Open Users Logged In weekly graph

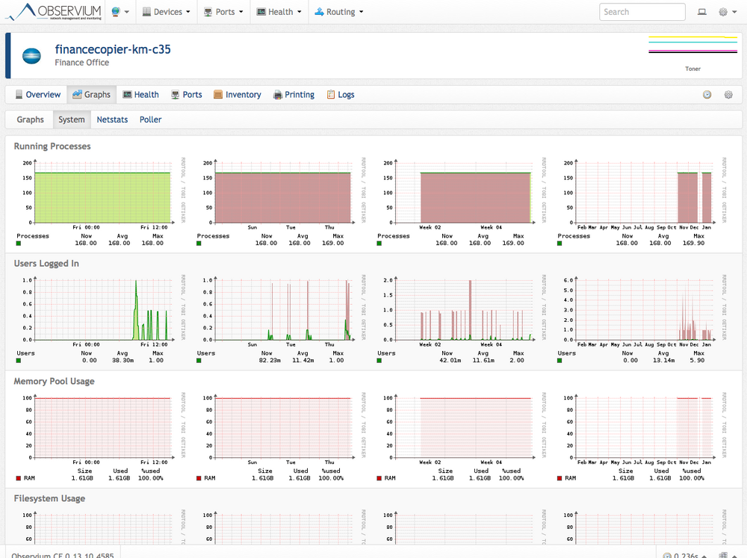[281, 319]
